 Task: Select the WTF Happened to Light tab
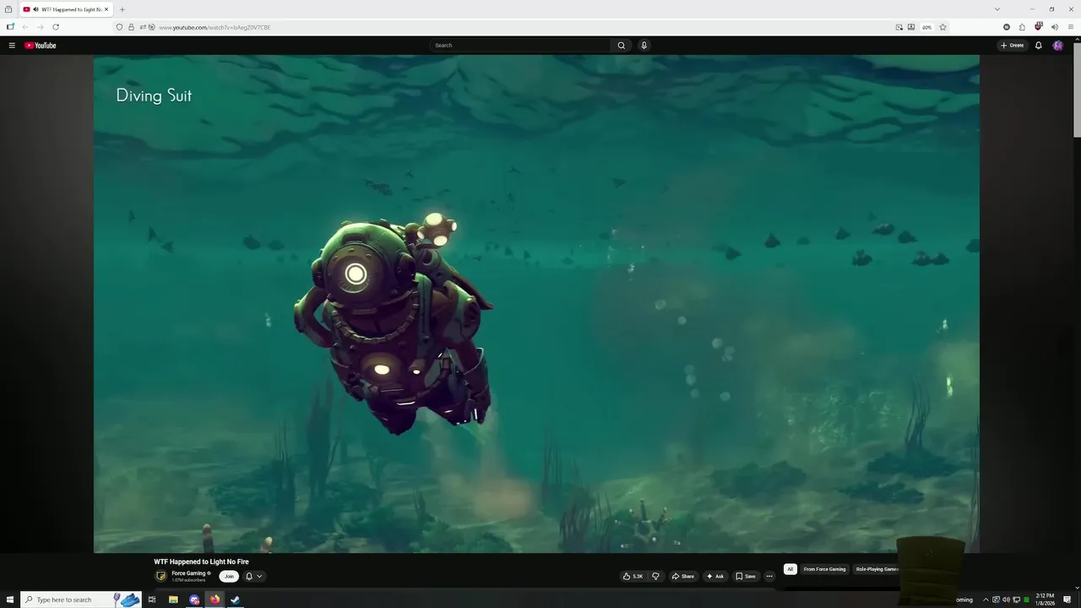tap(66, 9)
